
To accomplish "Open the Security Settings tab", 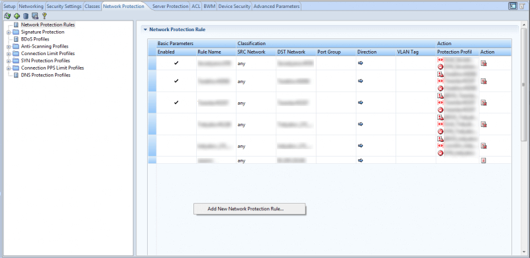I will click(x=64, y=7).
